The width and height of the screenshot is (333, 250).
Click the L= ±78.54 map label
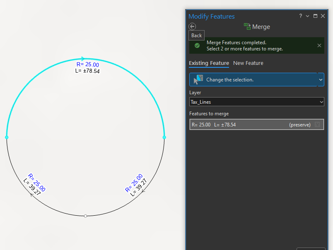87,71
